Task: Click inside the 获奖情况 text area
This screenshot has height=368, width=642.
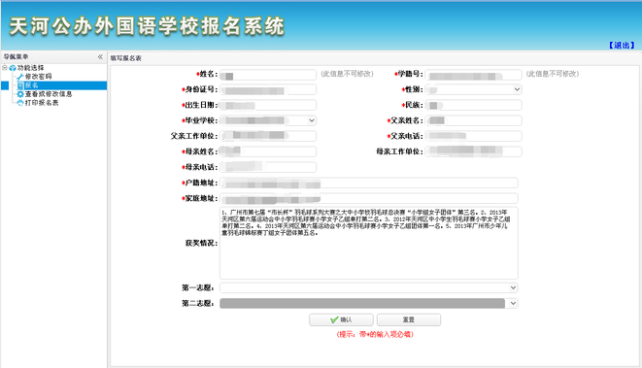Action: tap(368, 243)
